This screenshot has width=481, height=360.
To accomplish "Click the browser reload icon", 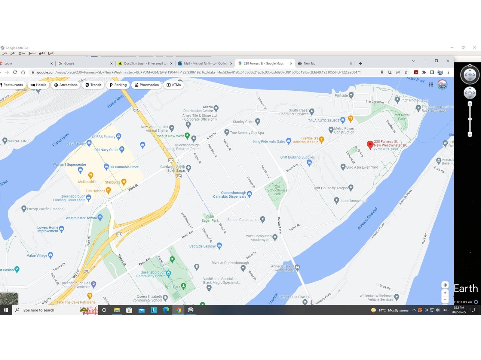I will coord(15,72).
